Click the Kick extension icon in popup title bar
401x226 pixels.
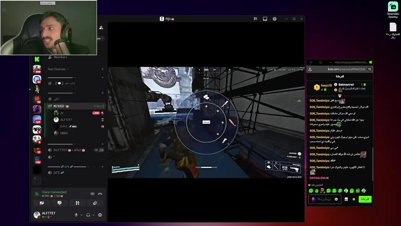(371, 62)
